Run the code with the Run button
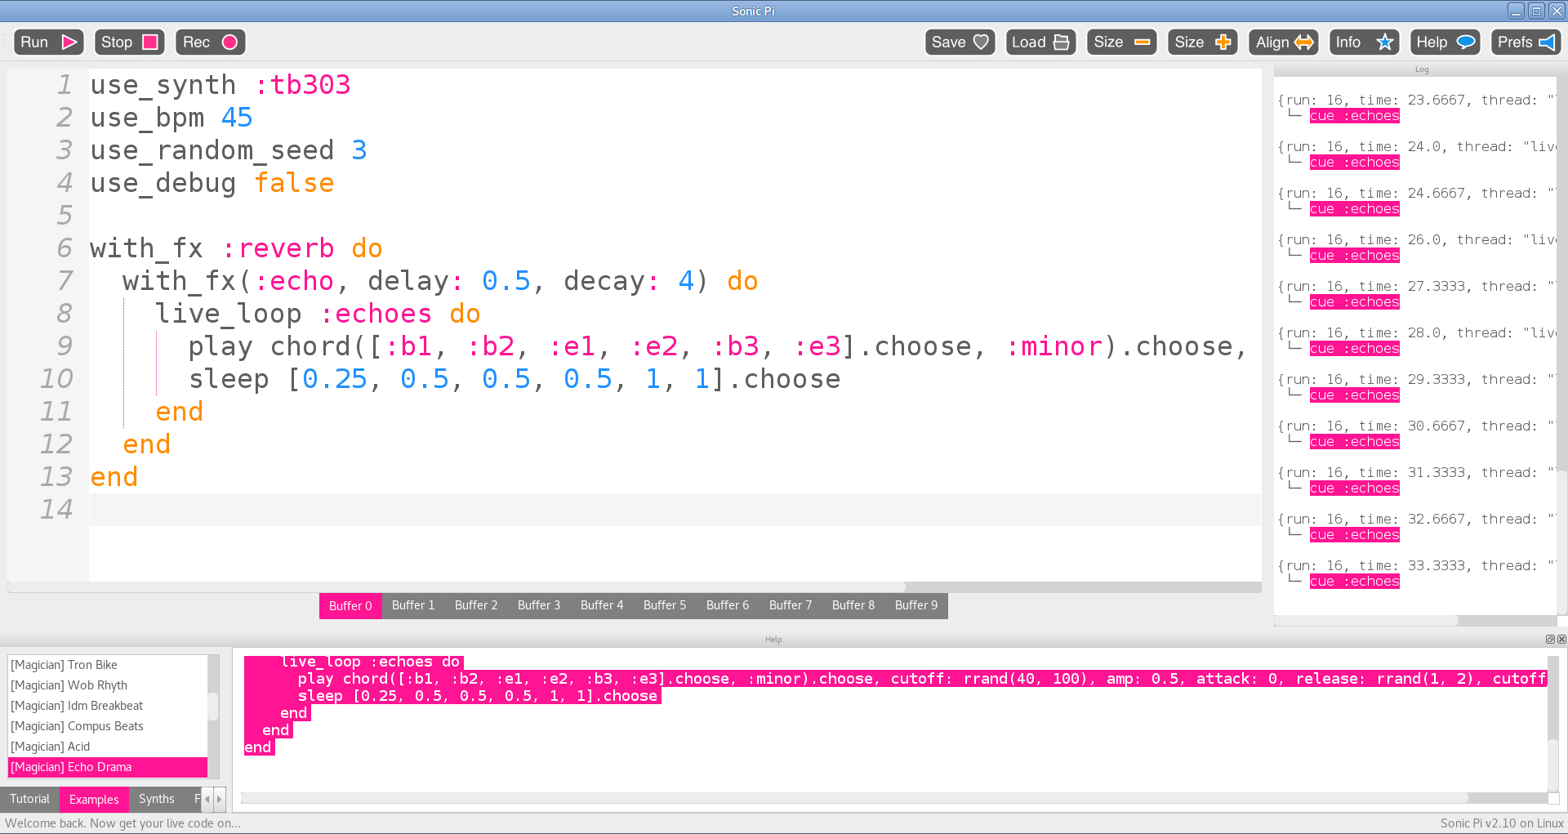The width and height of the screenshot is (1568, 834). click(49, 42)
